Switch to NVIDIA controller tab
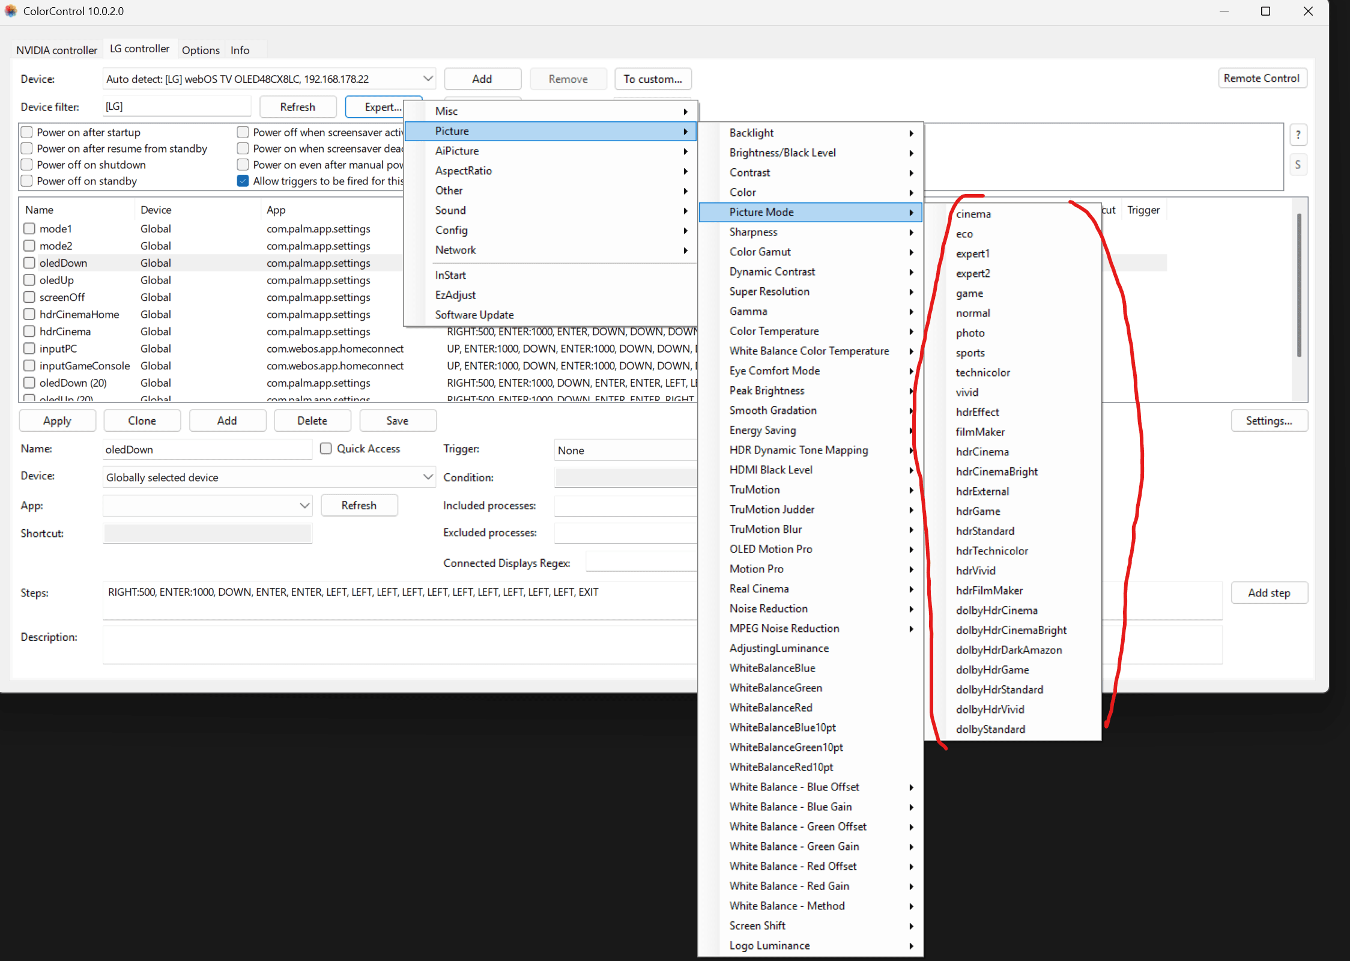 [56, 50]
